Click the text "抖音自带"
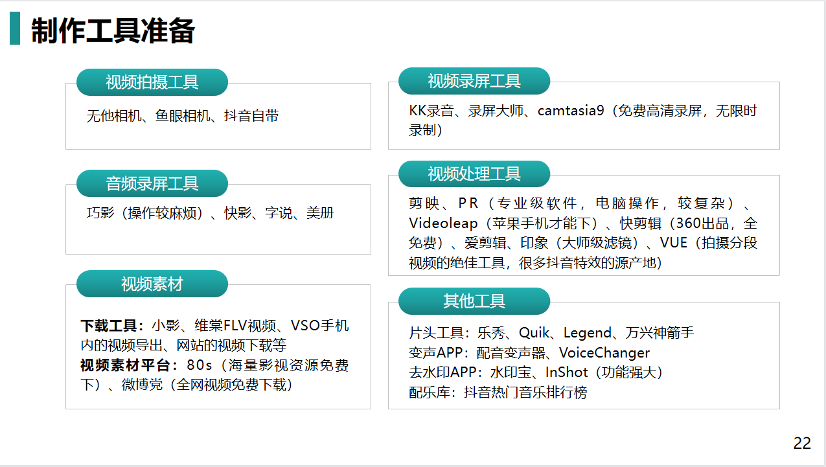The image size is (826, 467). pos(251,117)
